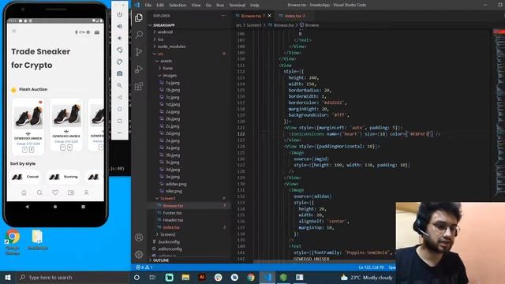Click errors and warnings status bar item
Viewport: 505px width, 284px height.
pyautogui.click(x=144, y=267)
